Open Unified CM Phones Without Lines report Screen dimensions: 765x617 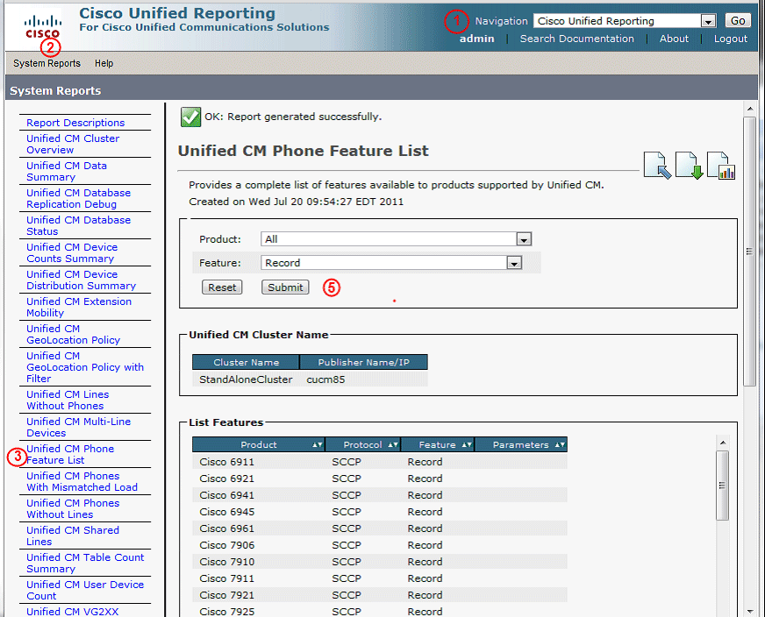point(73,509)
